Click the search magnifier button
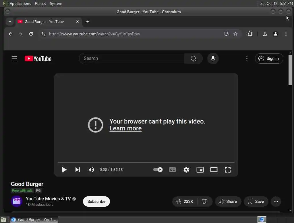Viewport: 294px width, 223px height. [x=193, y=58]
